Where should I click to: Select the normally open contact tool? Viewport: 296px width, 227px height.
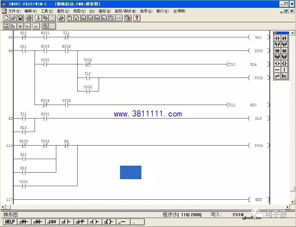(x=277, y=38)
